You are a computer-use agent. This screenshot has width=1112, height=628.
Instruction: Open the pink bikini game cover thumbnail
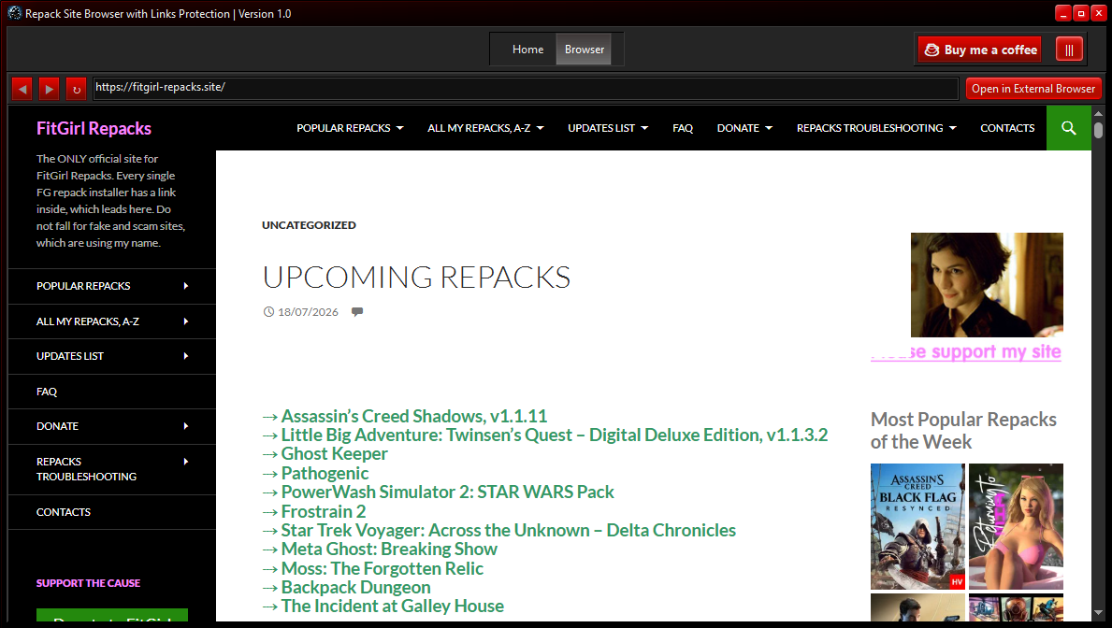click(x=1016, y=527)
